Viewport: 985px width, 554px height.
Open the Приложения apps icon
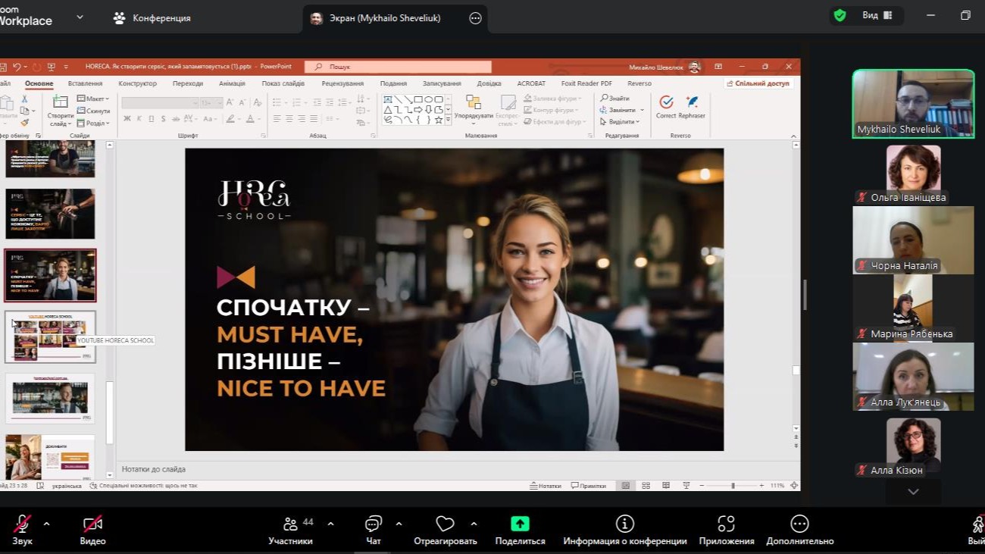tap(726, 524)
